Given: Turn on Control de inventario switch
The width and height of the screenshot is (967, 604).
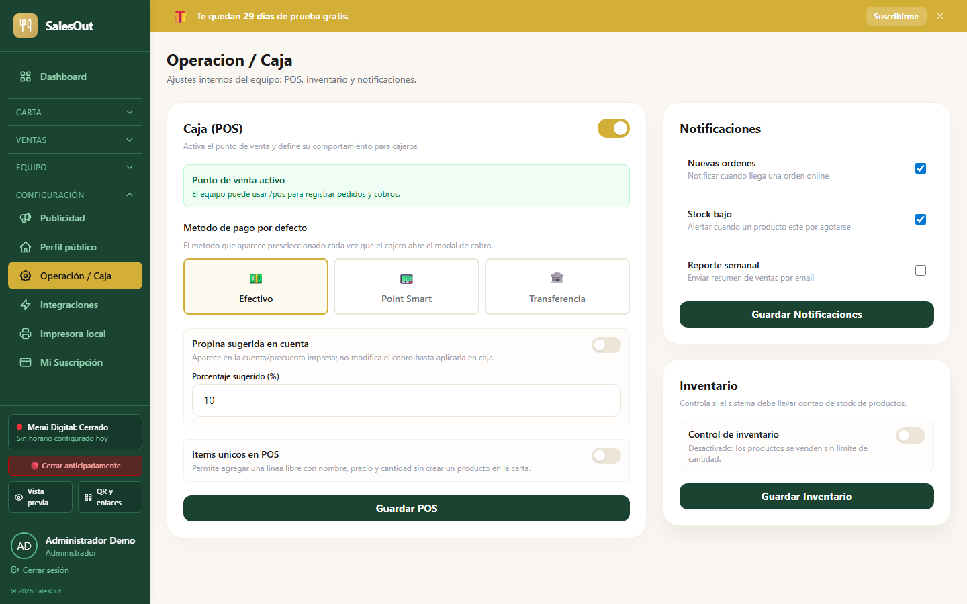Looking at the screenshot, I should (x=911, y=436).
